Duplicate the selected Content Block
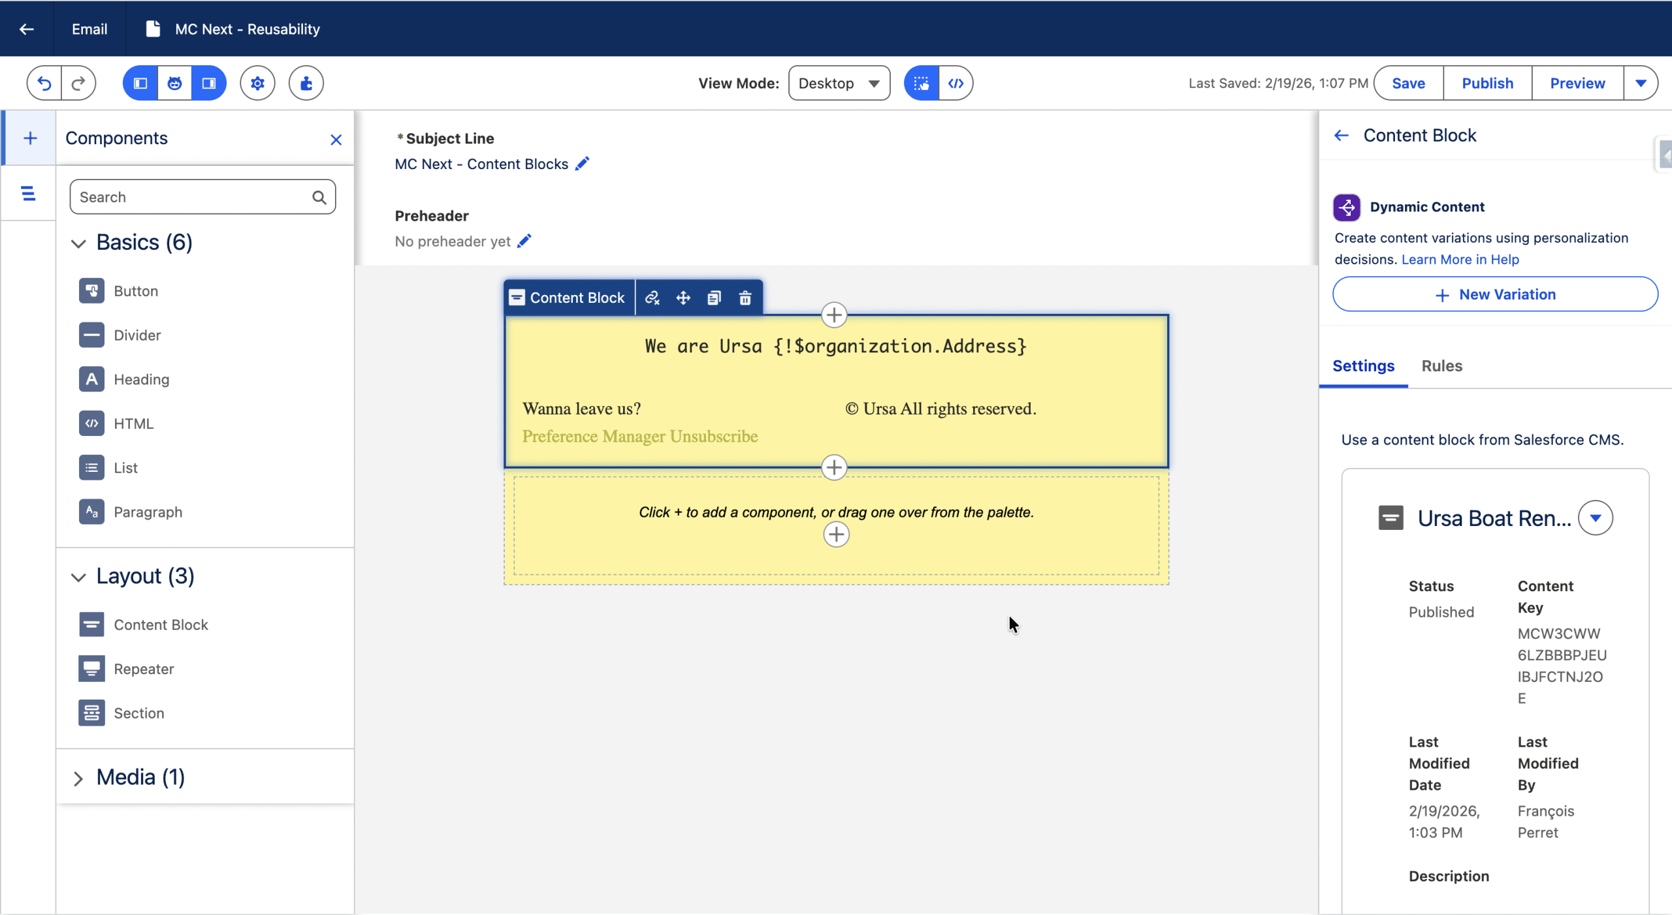This screenshot has height=915, width=1672. (x=714, y=298)
